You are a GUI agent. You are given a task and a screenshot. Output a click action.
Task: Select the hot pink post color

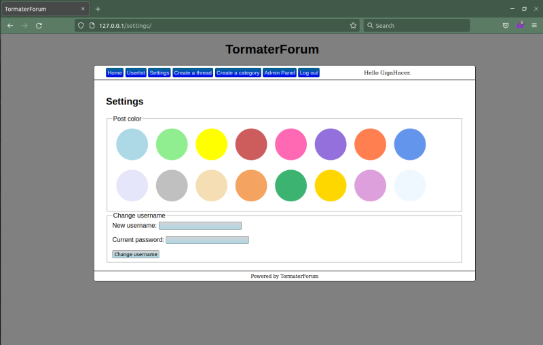pos(291,144)
